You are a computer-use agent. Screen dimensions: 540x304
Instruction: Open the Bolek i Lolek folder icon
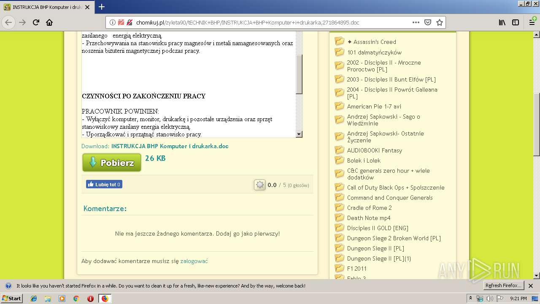(340, 160)
